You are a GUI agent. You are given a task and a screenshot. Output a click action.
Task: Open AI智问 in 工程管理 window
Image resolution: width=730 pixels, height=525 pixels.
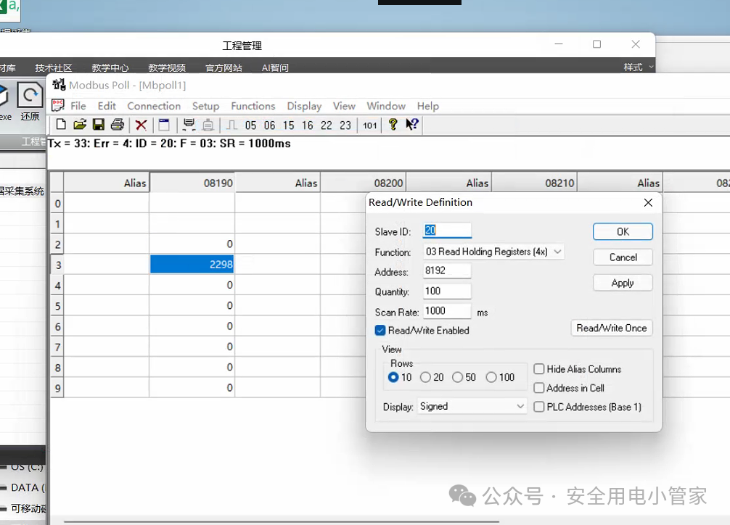(275, 68)
